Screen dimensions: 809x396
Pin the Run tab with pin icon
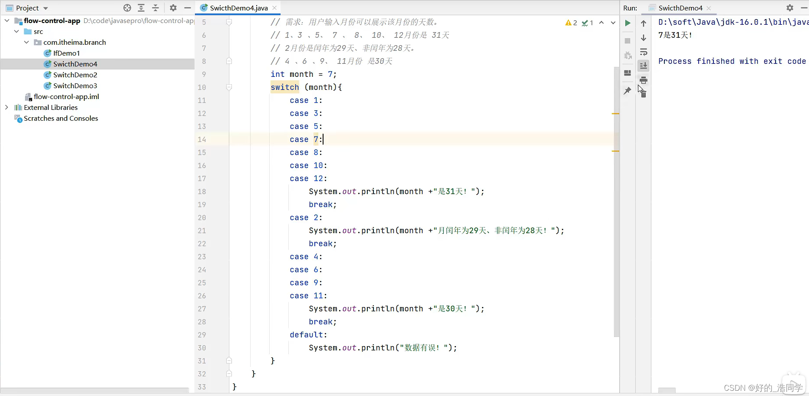[627, 90]
